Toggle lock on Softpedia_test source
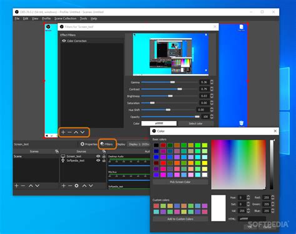296x234 pixels. [104, 160]
